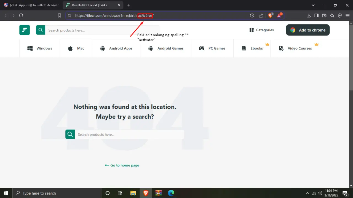
Task: Open the Wi-Fi network tray icon
Action: coord(314,193)
